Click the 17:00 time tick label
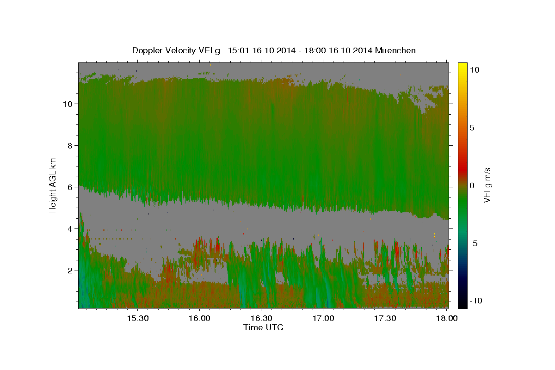Image resolution: width=555 pixels, height=370 pixels. tap(323, 318)
